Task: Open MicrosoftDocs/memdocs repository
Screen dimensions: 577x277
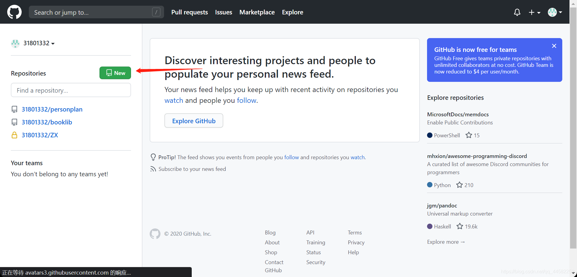Action: coord(458,115)
